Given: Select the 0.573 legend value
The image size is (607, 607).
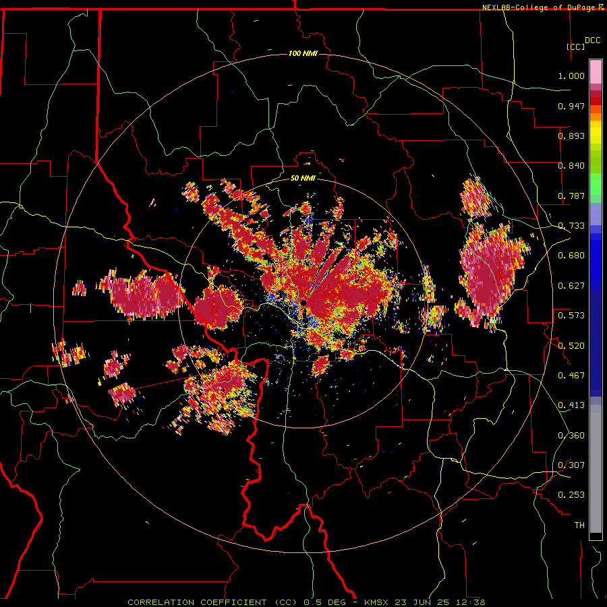Looking at the screenshot, I should pyautogui.click(x=571, y=316).
